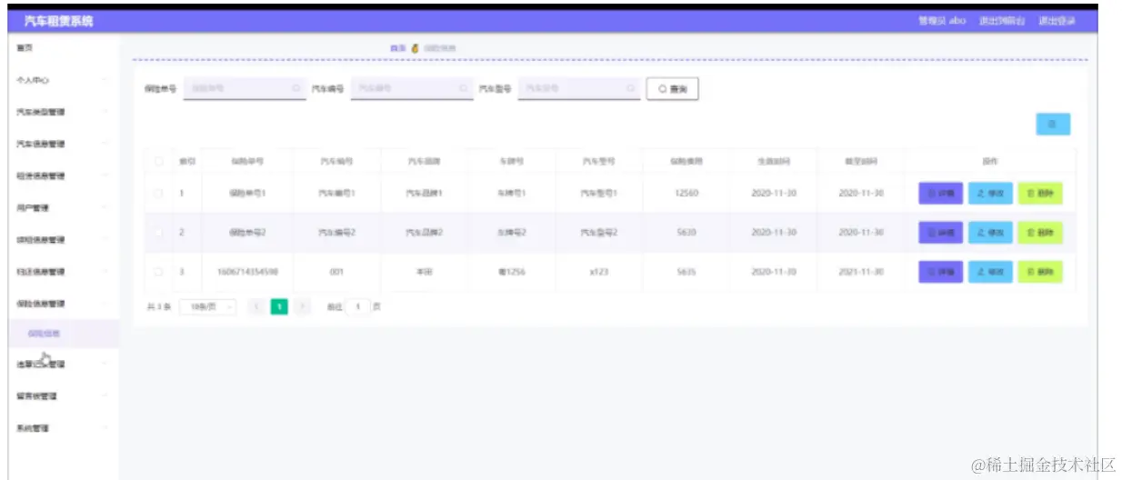Click the 12560 fee cell

(686, 194)
